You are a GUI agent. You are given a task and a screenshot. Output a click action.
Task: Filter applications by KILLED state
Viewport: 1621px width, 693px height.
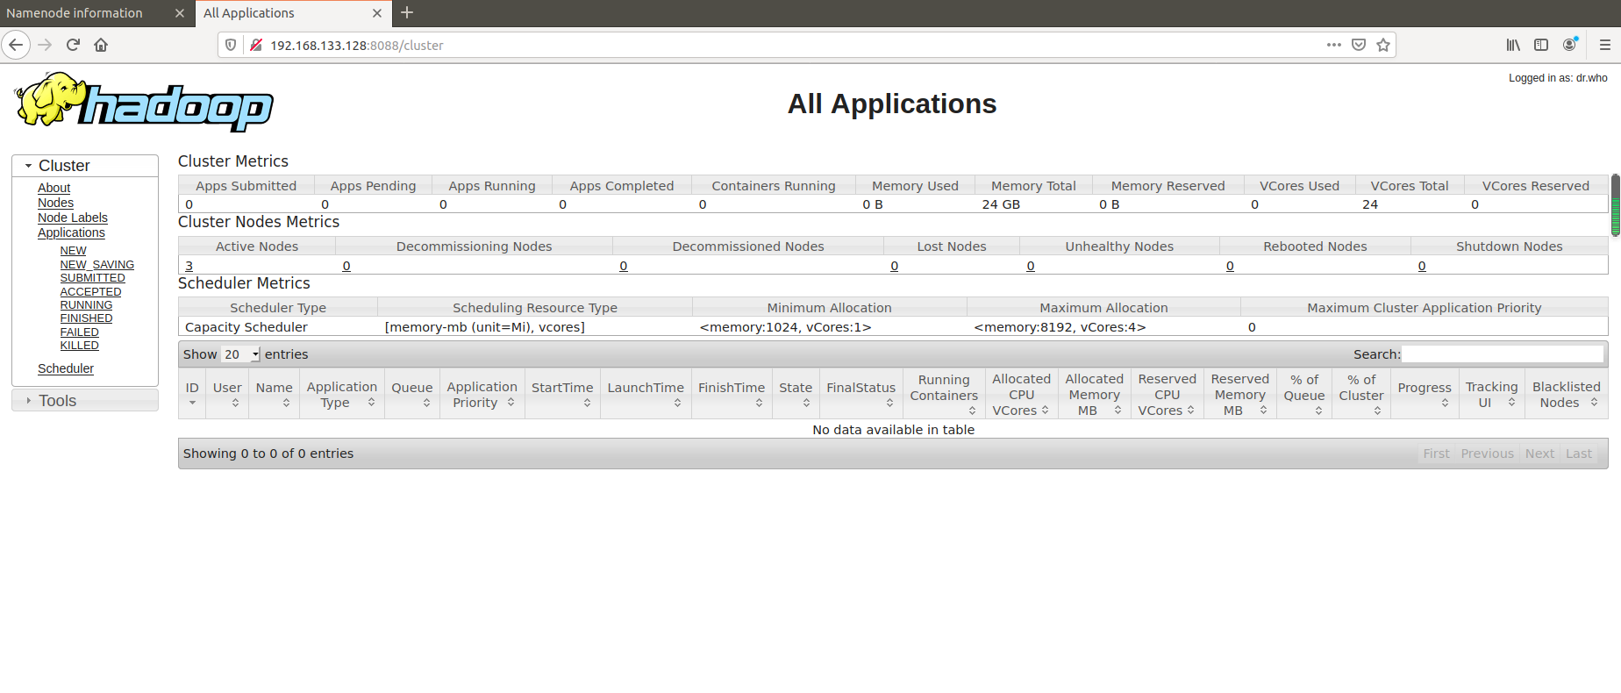(79, 346)
